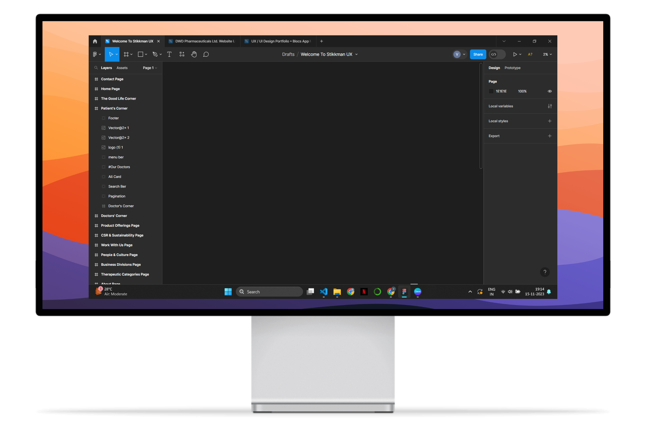Select the Vector@2x 2 layer
The height and width of the screenshot is (433, 646).
coord(126,138)
